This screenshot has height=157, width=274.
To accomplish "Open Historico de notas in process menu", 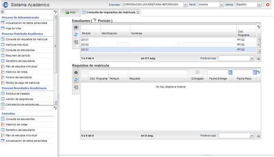I will (17, 72).
